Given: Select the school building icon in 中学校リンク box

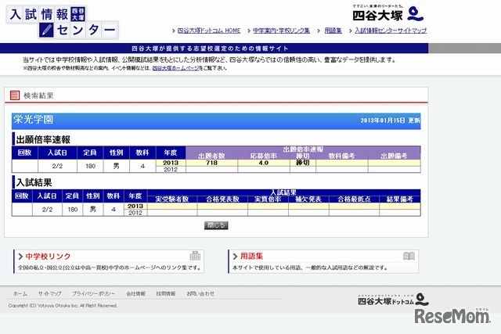Looking at the screenshot, I should [x=195, y=256].
